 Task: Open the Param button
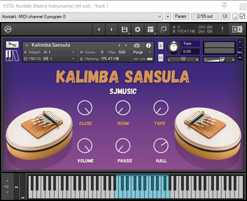(x=181, y=16)
